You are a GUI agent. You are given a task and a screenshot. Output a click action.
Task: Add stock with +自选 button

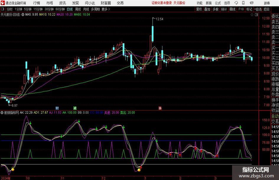(258, 9)
